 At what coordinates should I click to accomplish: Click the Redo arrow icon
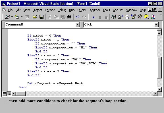click(84, 17)
